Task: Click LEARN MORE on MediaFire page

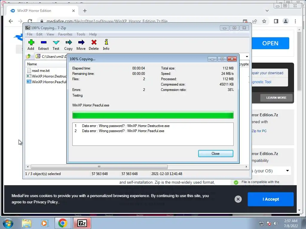Action: 276,98
